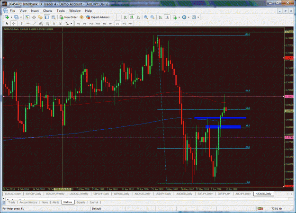Switch timeframe to W1
Image resolution: width=296 pixels, height=213 pixels.
click(x=124, y=24)
